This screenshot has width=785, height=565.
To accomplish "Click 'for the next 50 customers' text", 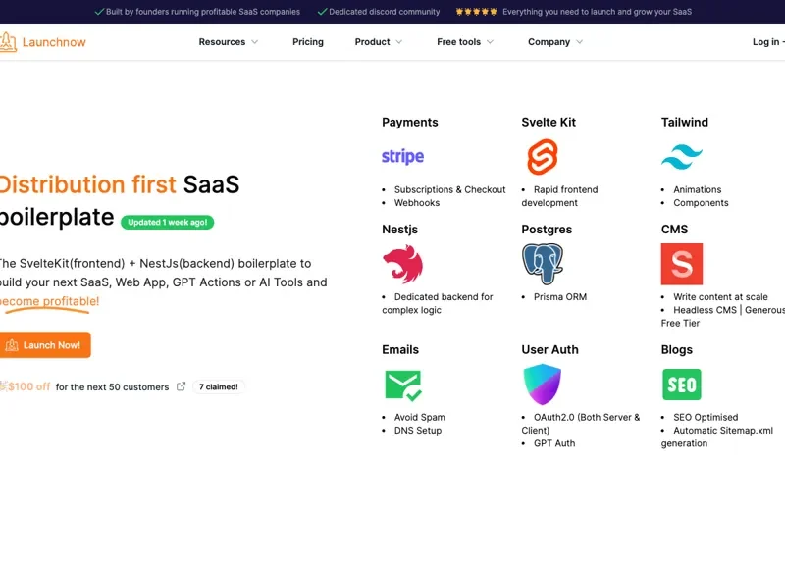I will 112,386.
